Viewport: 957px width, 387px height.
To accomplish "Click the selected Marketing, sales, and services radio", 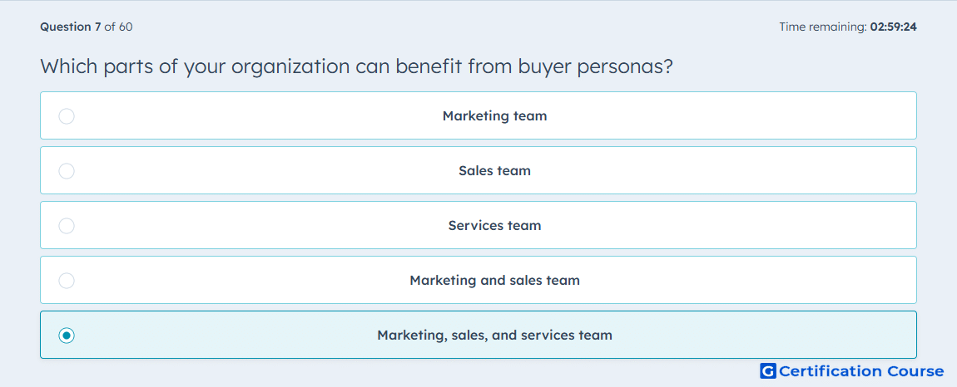I will click(x=67, y=336).
